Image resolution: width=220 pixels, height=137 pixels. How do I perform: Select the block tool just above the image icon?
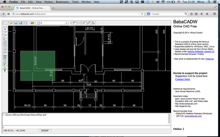(x=5, y=64)
